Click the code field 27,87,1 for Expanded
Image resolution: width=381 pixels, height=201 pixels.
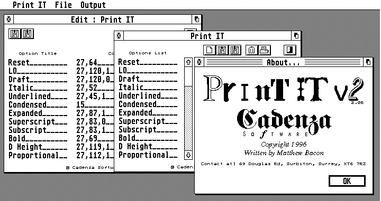(x=95, y=113)
